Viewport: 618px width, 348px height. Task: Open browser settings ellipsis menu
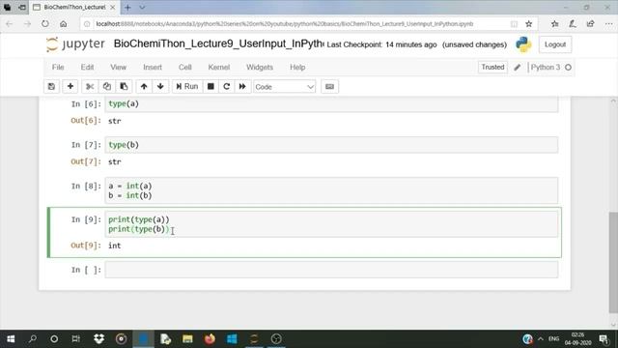click(608, 23)
